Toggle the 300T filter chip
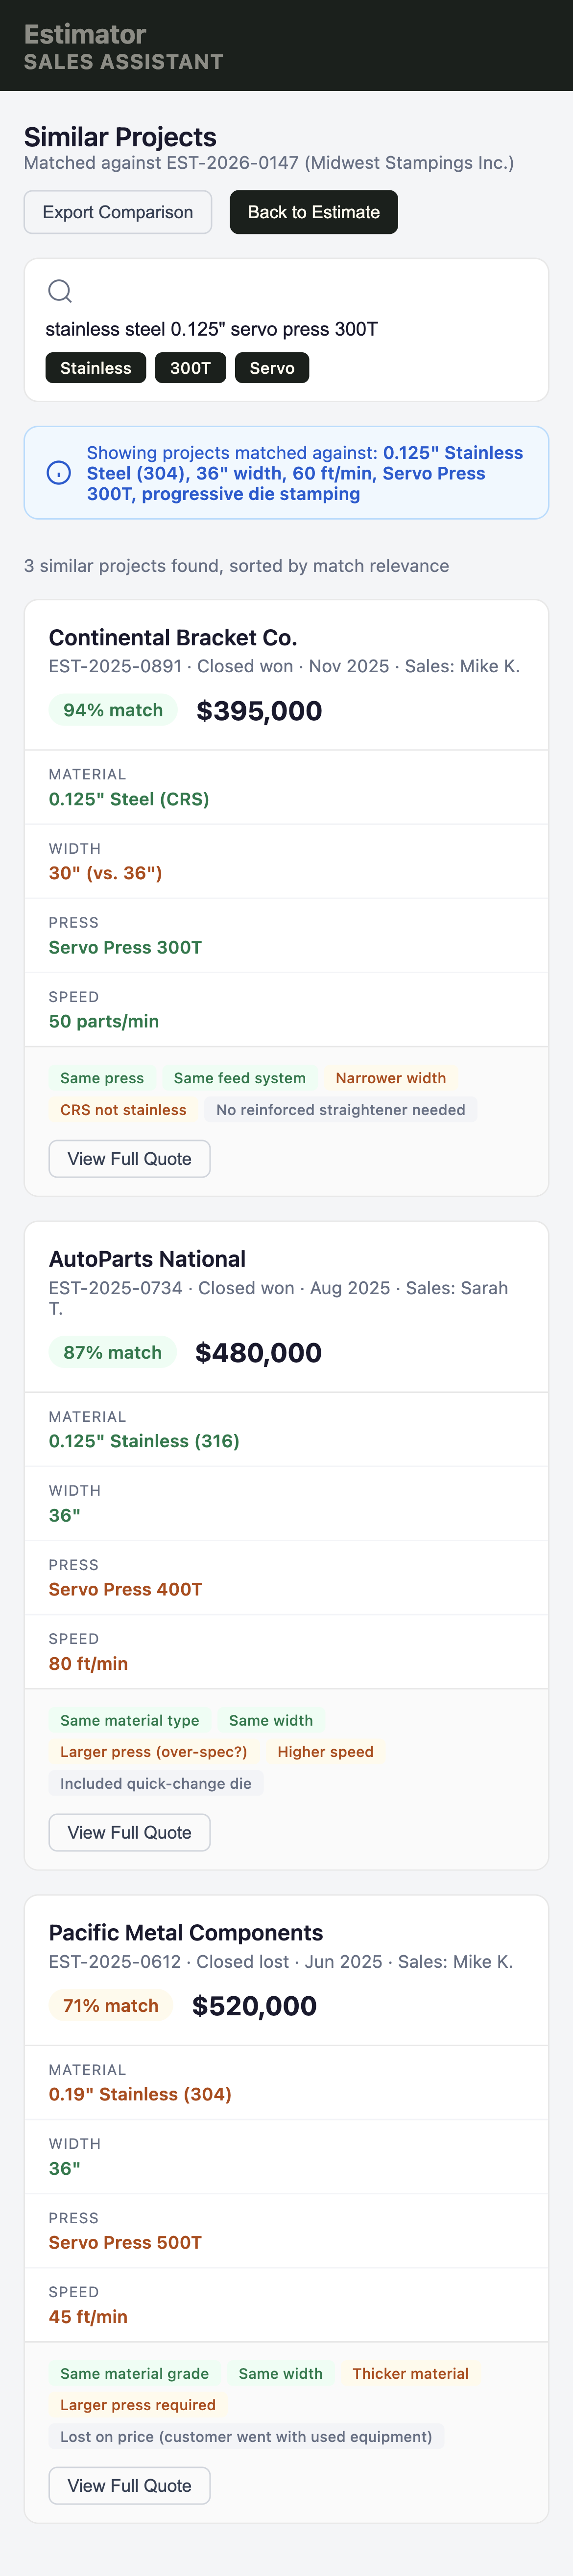The height and width of the screenshot is (2576, 573). 191,368
